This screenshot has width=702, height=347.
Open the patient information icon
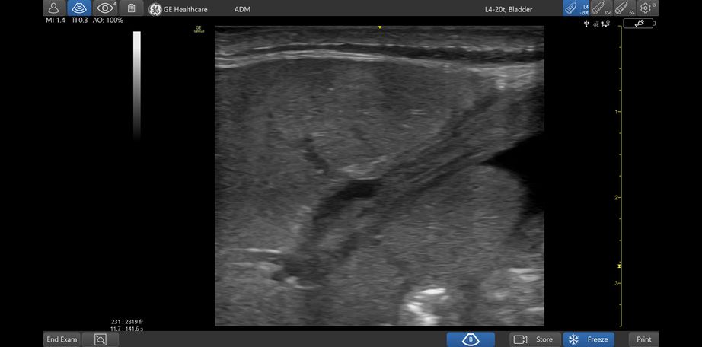(x=54, y=8)
